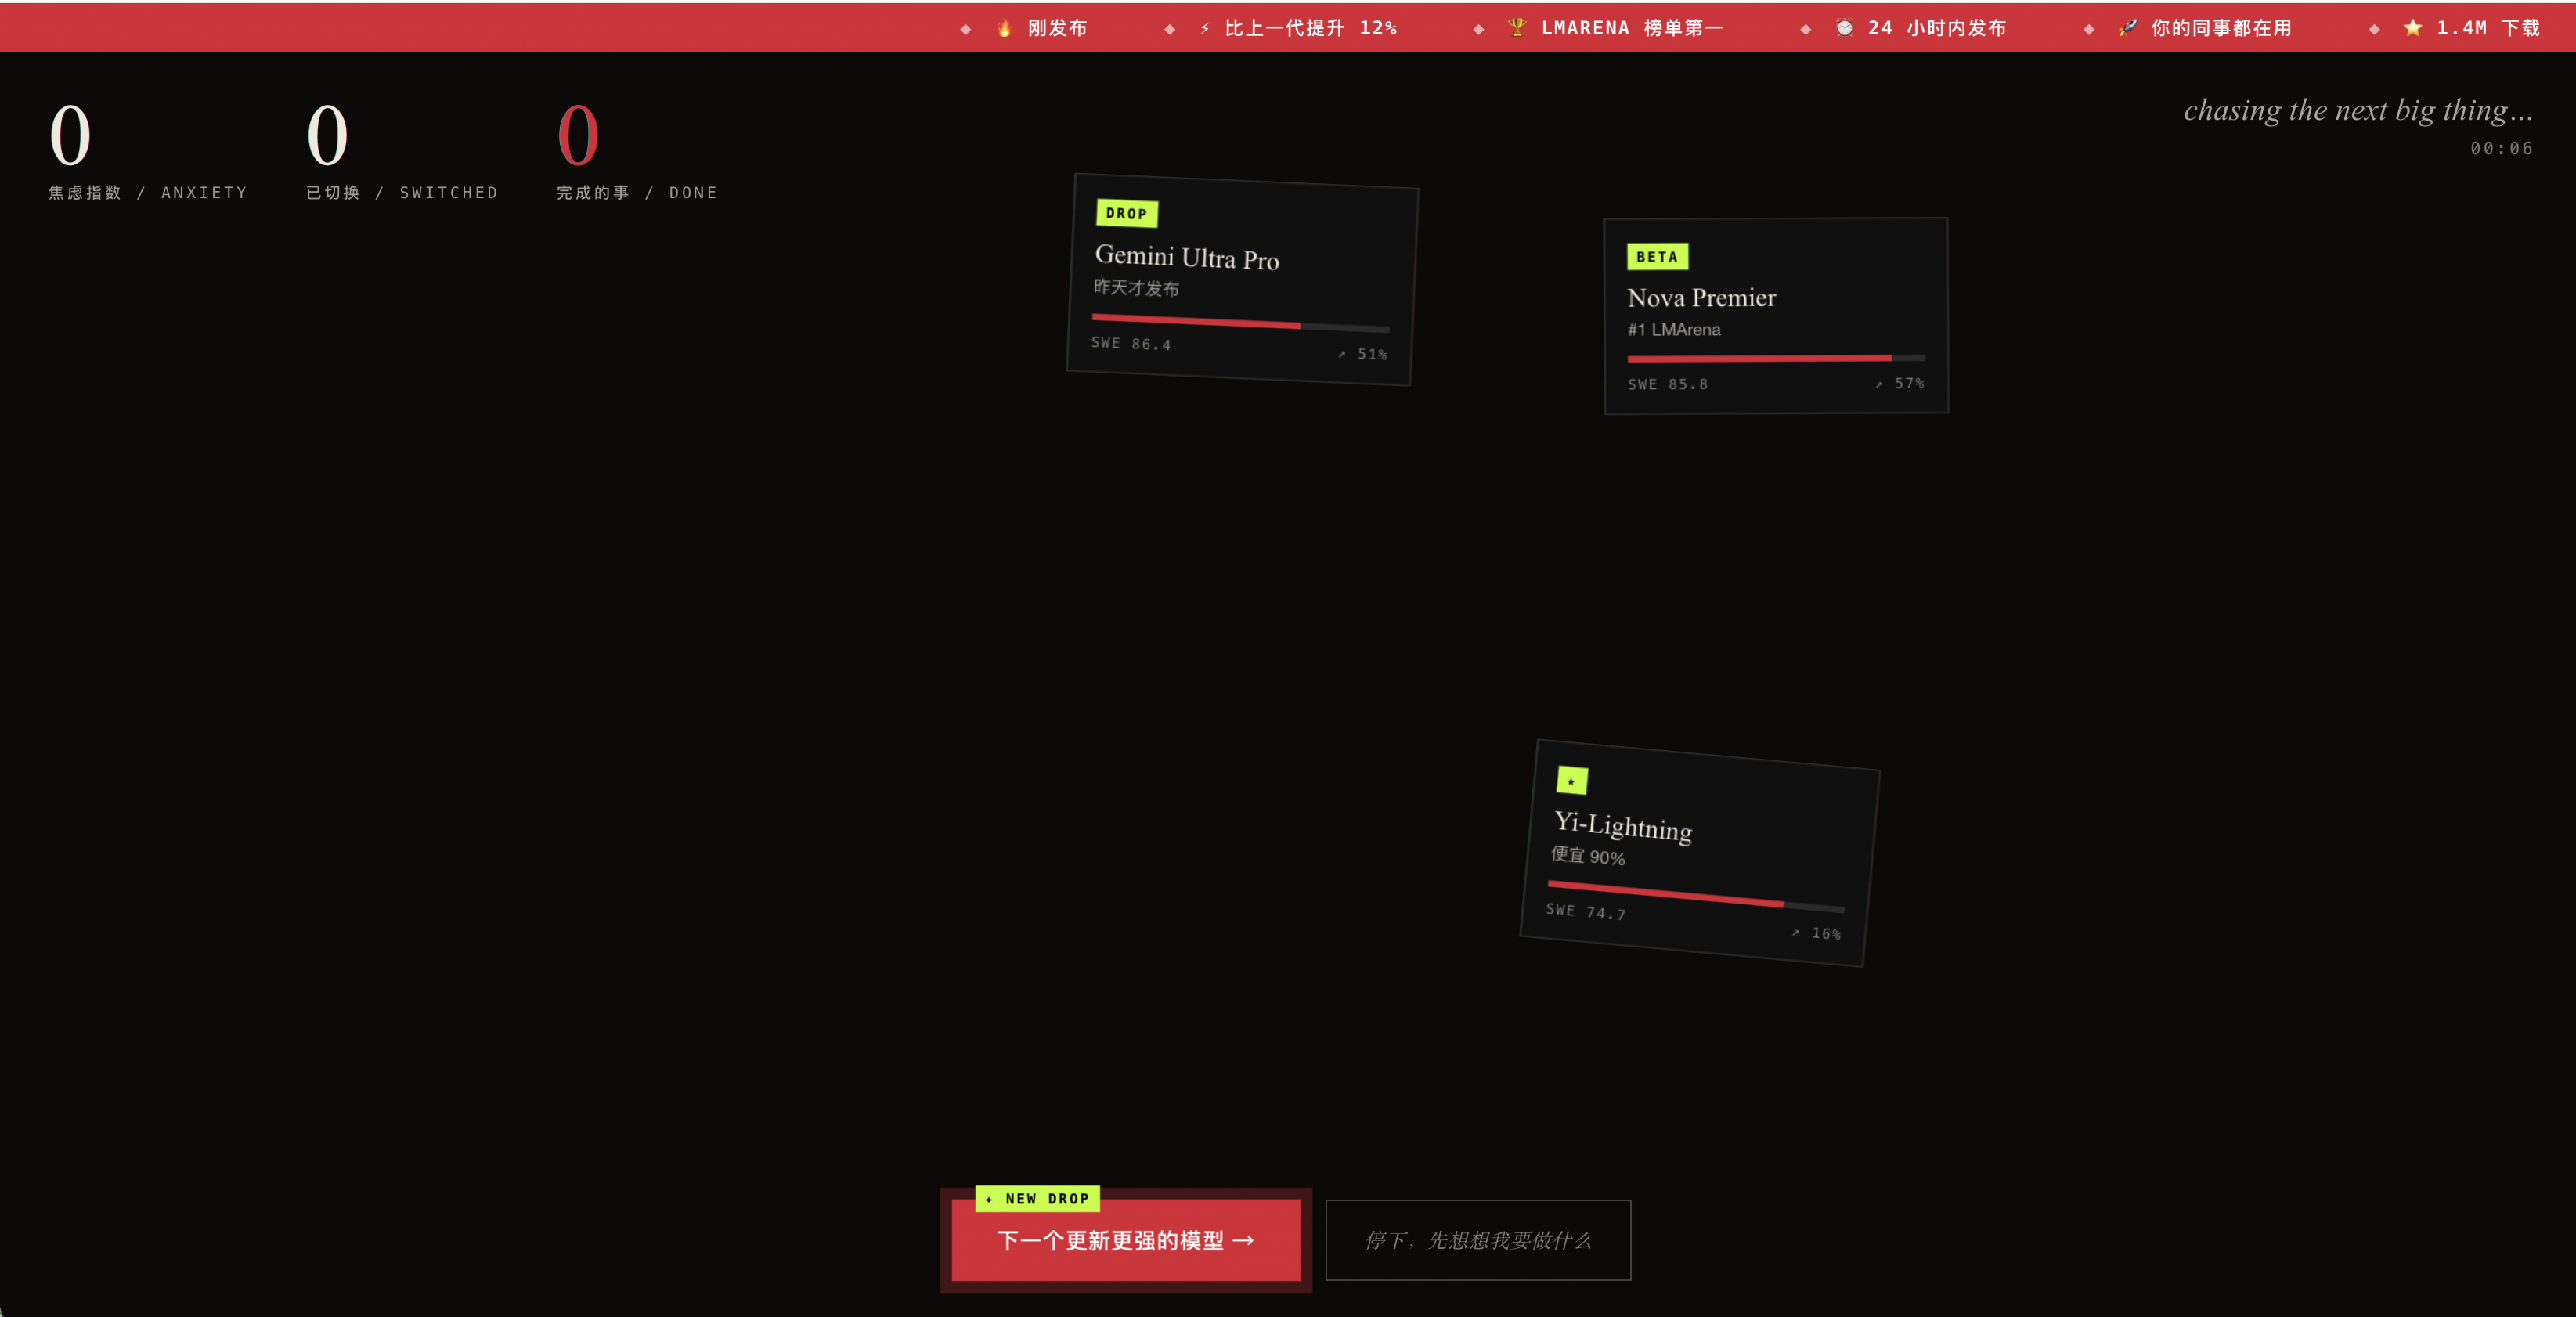Click '昨天才发布' subtitle on Gemini card
Image resolution: width=2576 pixels, height=1317 pixels.
1136,287
